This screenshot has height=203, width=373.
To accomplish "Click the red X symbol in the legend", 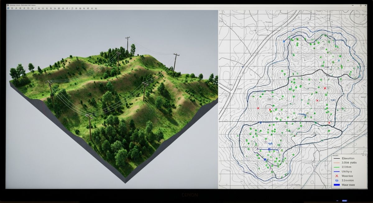I will click(x=337, y=176).
